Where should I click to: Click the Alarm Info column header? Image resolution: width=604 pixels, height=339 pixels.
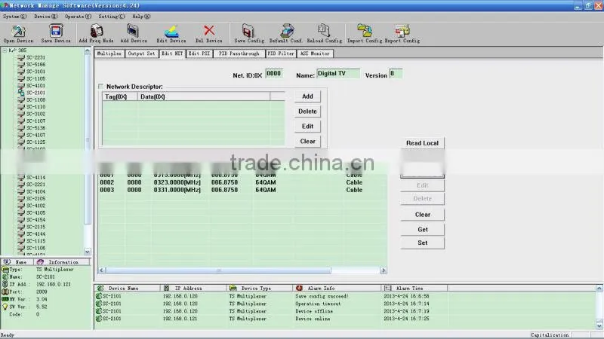(337, 289)
